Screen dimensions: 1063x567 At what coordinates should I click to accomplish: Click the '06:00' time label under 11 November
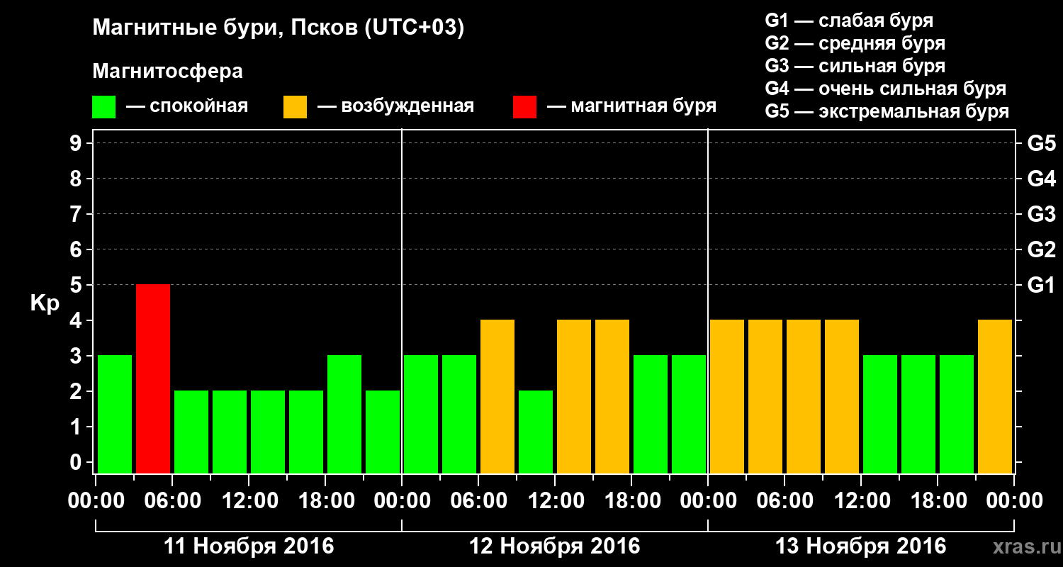coord(172,501)
